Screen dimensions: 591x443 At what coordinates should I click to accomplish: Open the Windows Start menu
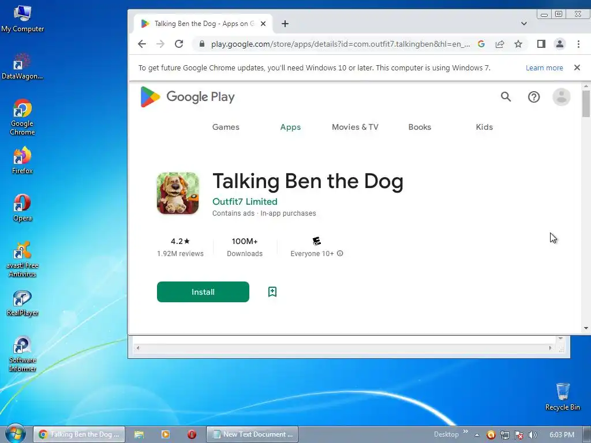tap(15, 434)
